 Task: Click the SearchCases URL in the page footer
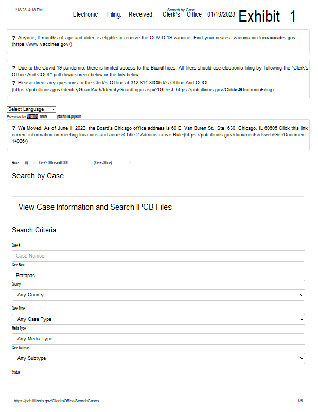coord(57,401)
